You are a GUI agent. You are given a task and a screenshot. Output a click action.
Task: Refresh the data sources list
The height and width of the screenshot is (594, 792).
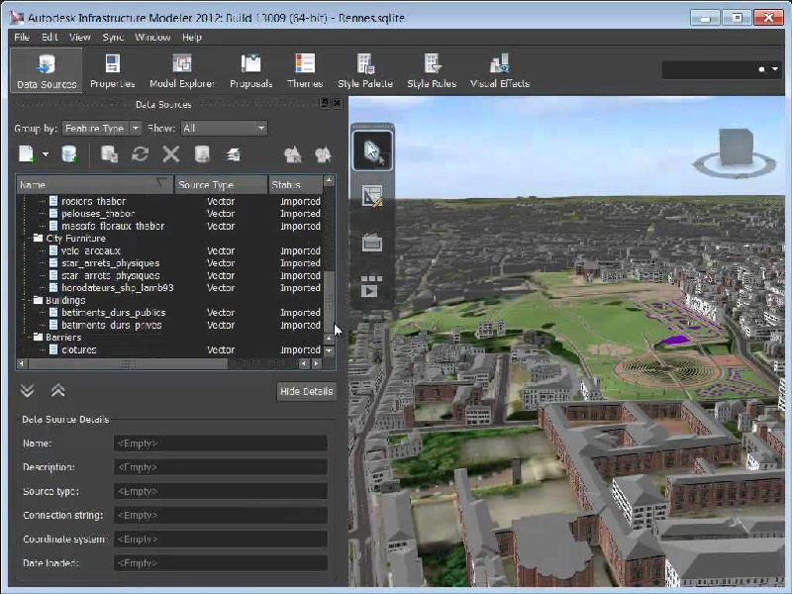pos(141,153)
